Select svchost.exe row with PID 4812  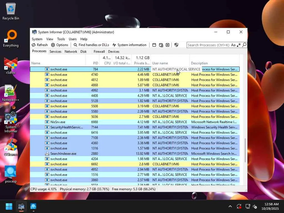pyautogui.click(x=135, y=80)
